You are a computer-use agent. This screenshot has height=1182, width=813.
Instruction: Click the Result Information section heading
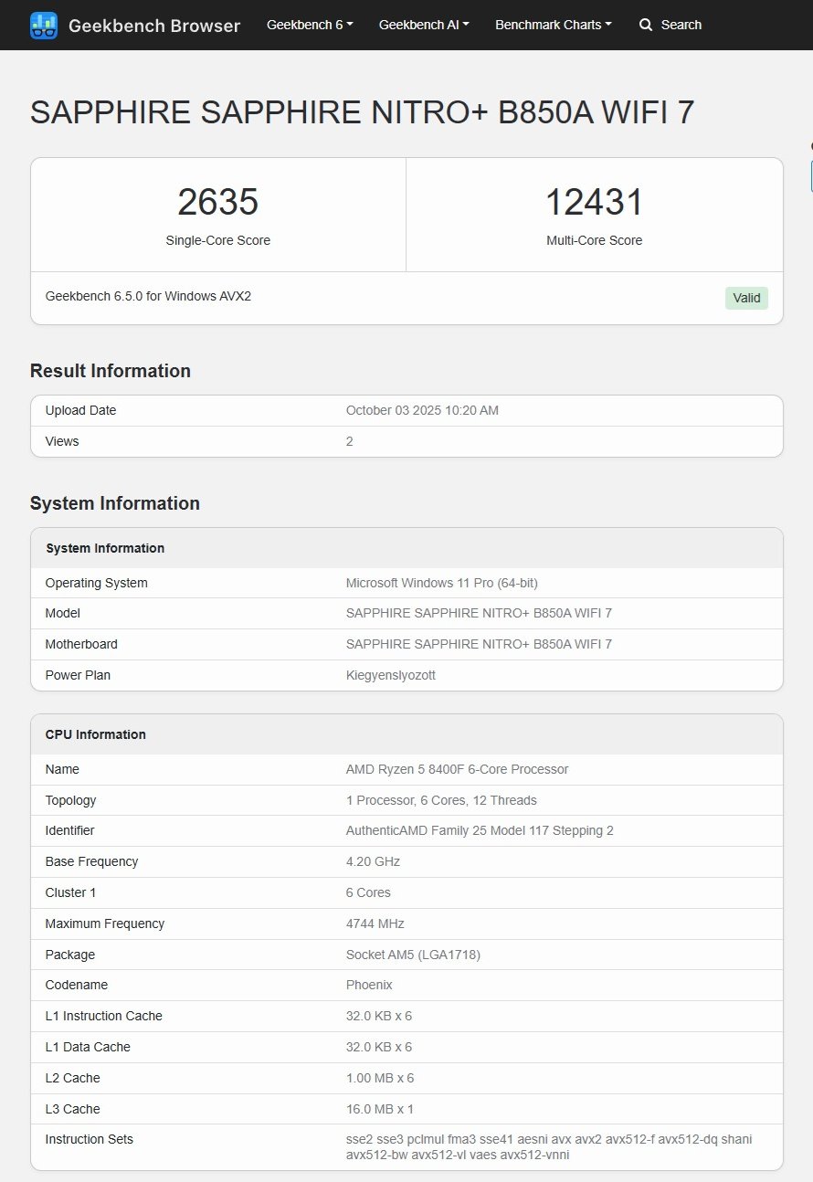tap(111, 371)
